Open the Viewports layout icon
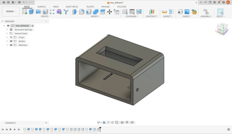This screenshot has width=232, height=134. pos(132,122)
